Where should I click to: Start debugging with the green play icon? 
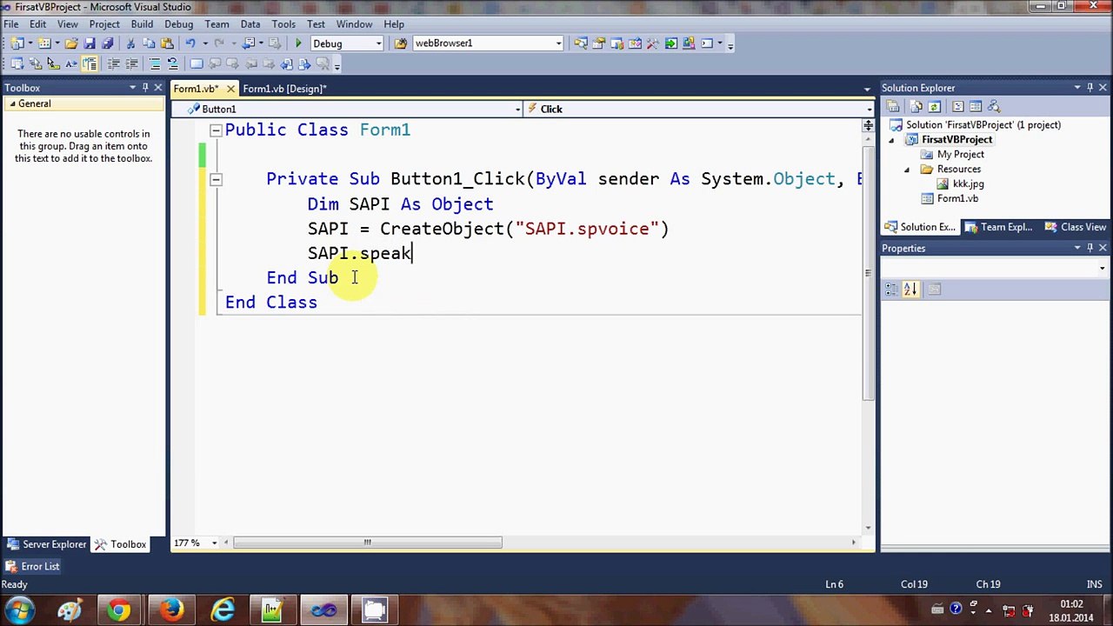point(298,43)
